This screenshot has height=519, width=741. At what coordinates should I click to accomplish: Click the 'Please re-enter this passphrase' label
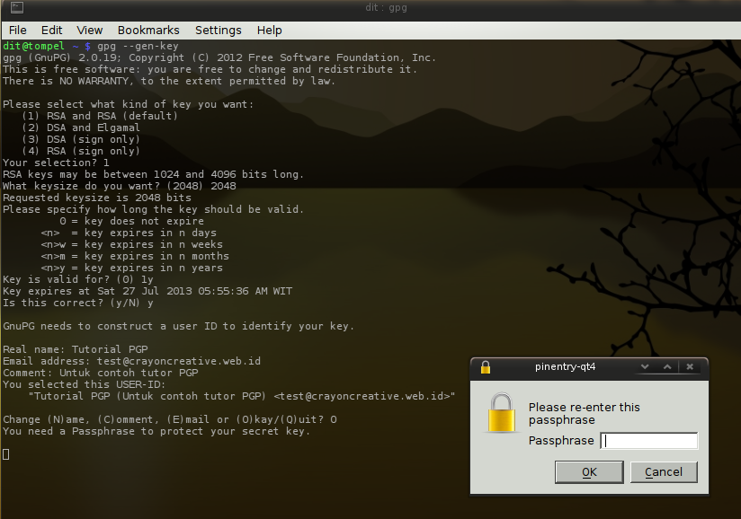click(x=585, y=413)
